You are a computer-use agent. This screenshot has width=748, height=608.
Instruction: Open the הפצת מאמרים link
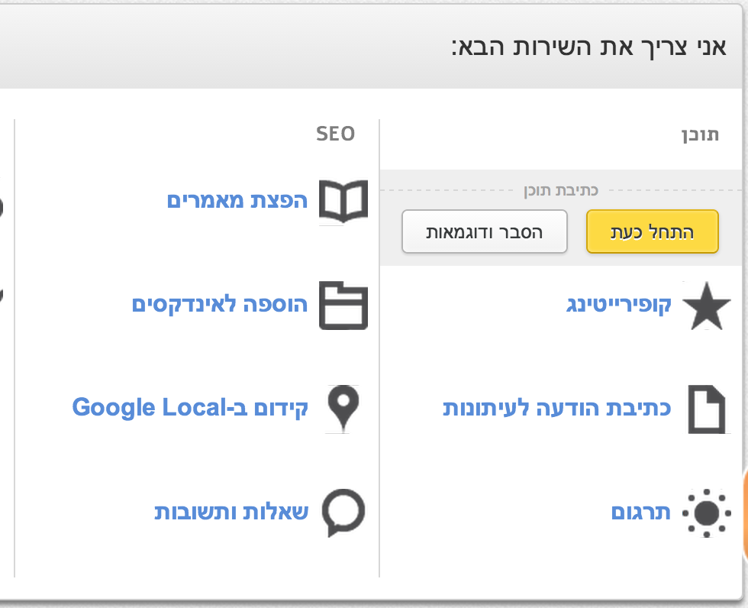point(237,200)
